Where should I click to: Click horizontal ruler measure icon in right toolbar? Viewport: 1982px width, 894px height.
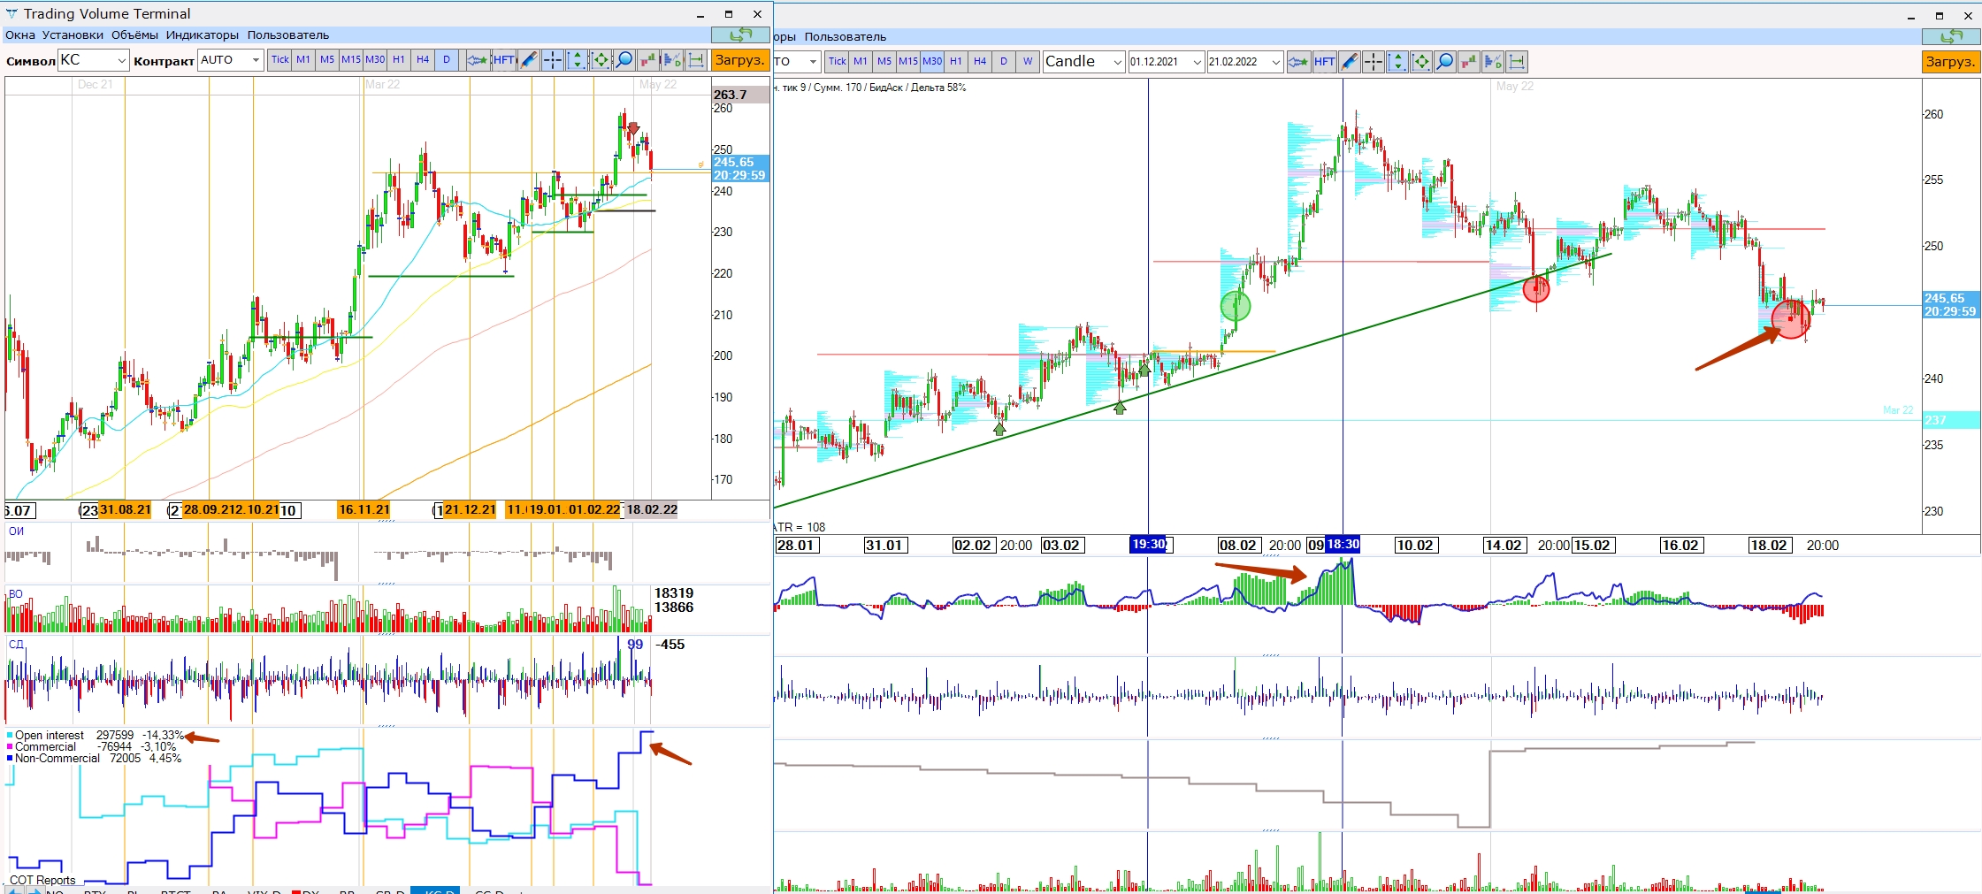[x=1517, y=62]
